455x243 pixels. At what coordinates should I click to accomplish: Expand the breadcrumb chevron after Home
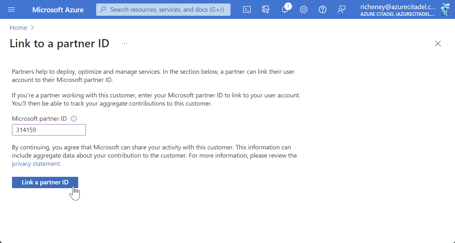pos(32,28)
